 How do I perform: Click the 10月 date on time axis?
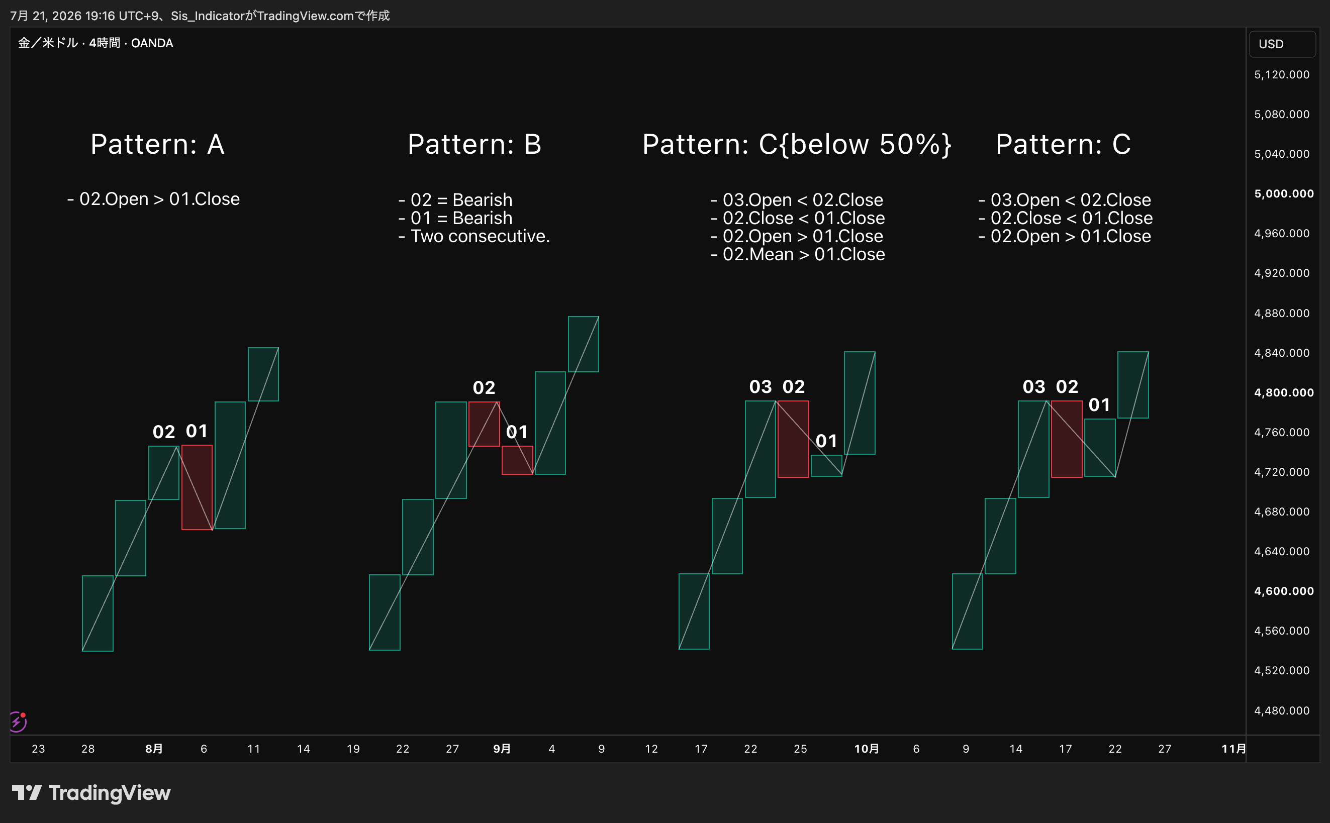867,749
